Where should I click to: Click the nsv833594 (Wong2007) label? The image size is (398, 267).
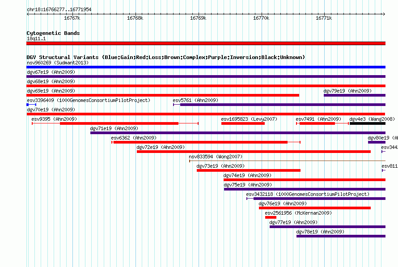point(216,157)
